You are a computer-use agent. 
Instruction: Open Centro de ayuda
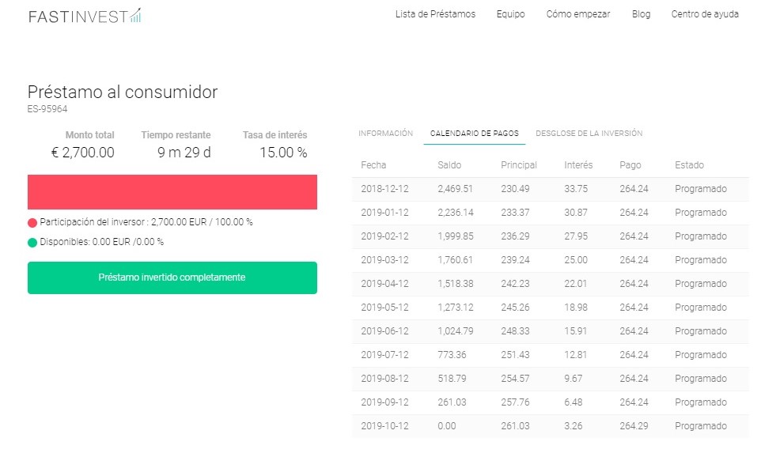tap(705, 14)
